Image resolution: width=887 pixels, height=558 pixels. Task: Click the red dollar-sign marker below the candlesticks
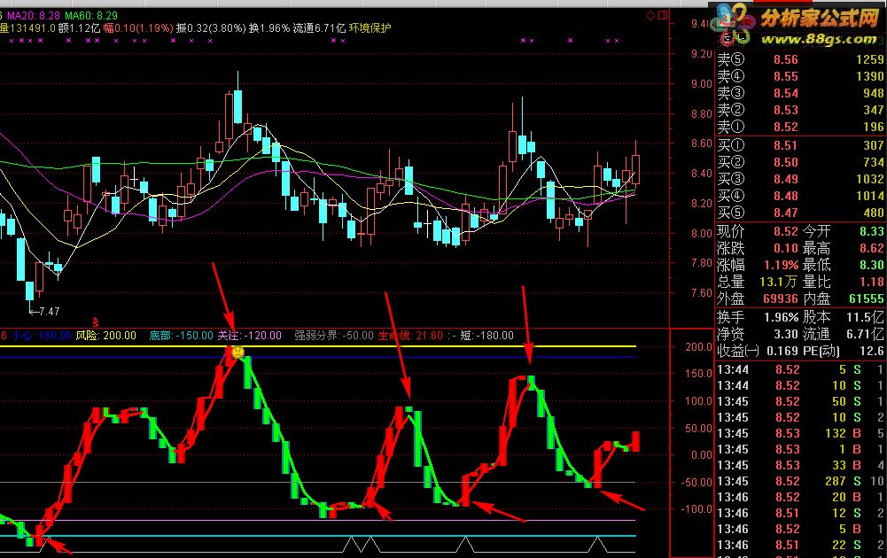(x=96, y=322)
